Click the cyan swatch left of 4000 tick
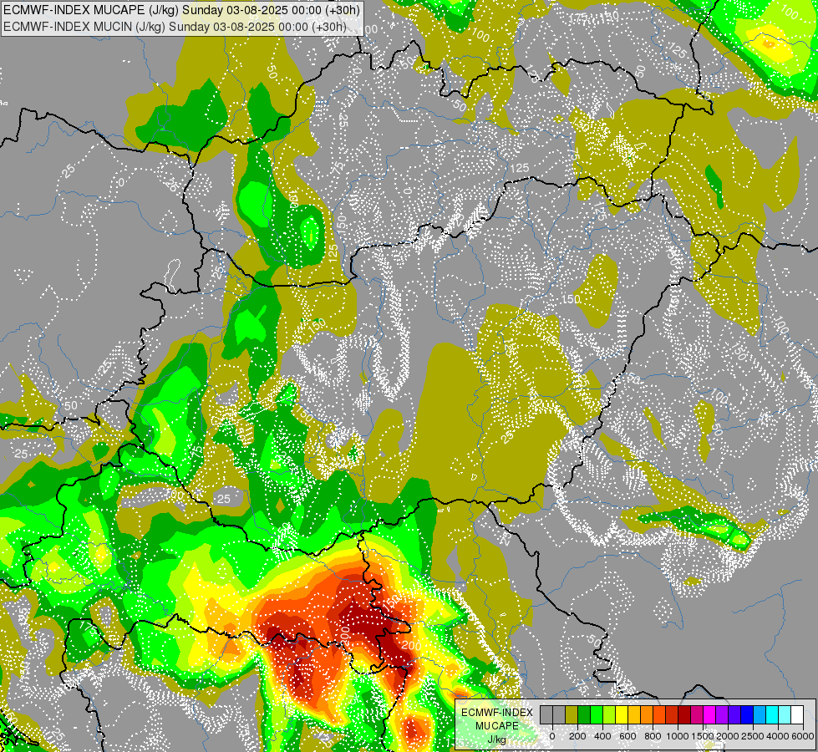 [x=773, y=715]
